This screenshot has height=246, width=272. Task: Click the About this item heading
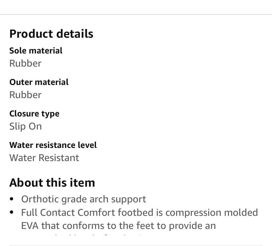tap(52, 183)
